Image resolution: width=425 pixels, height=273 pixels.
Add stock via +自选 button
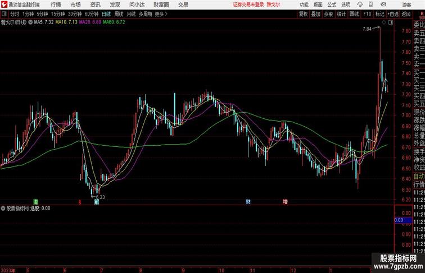click(393, 14)
